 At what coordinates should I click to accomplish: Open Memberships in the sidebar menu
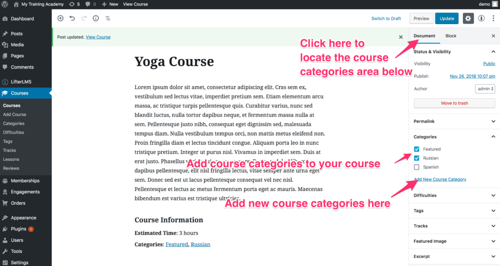coord(25,181)
